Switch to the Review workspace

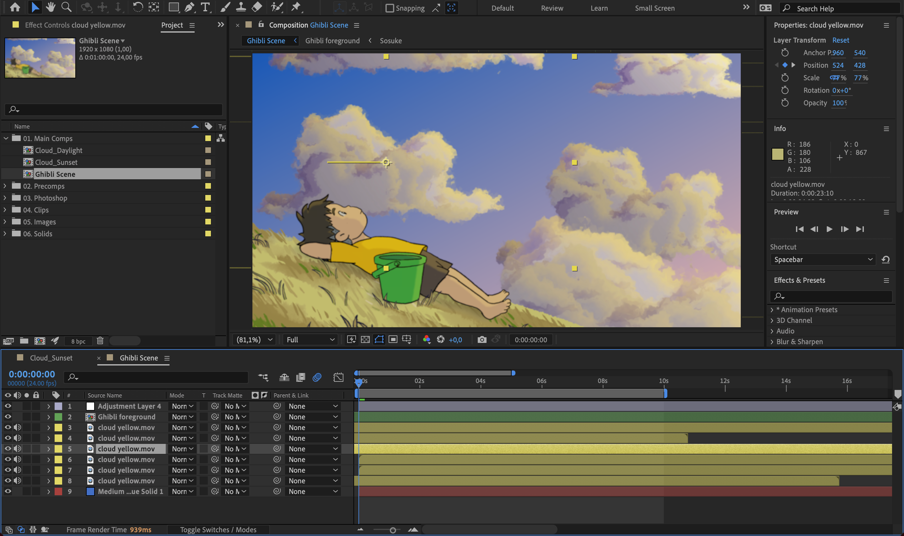click(552, 8)
